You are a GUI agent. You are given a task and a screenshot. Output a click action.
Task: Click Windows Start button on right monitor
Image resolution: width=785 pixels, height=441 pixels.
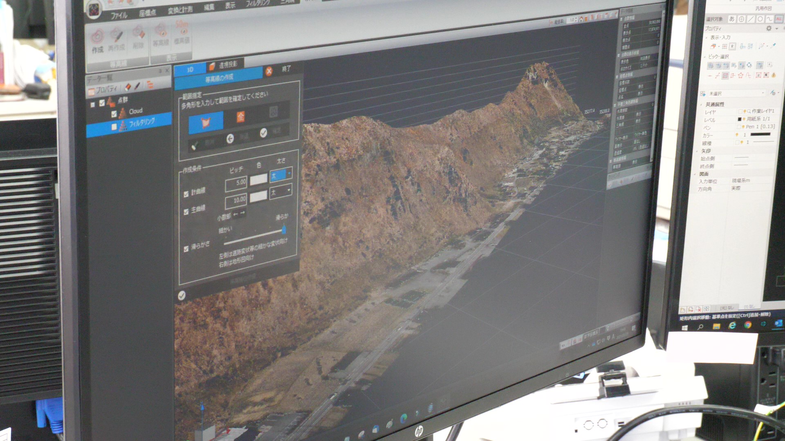tap(685, 327)
